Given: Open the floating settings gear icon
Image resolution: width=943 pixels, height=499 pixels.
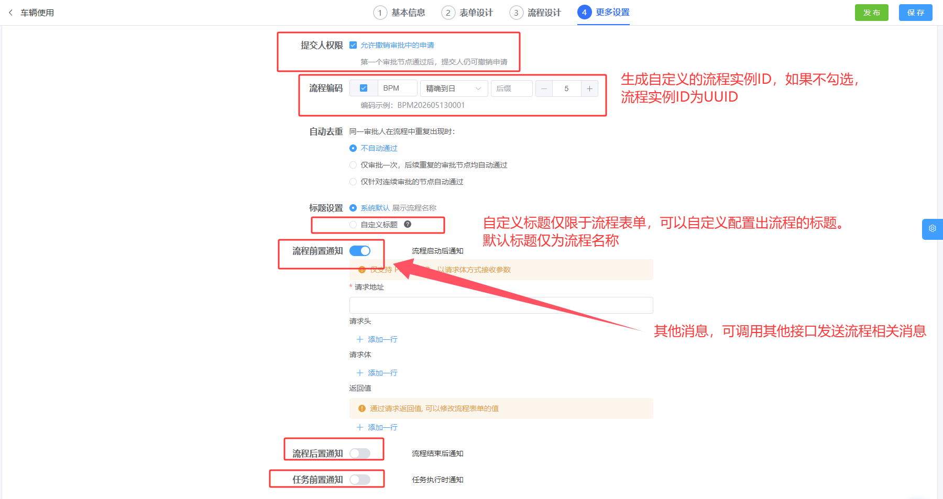Looking at the screenshot, I should 933,229.
